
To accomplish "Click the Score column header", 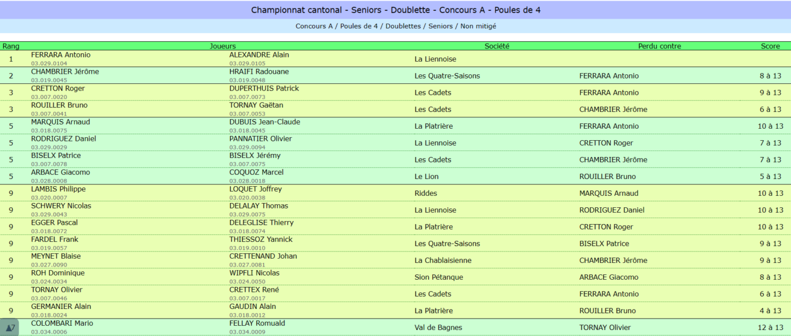I will click(x=770, y=46).
